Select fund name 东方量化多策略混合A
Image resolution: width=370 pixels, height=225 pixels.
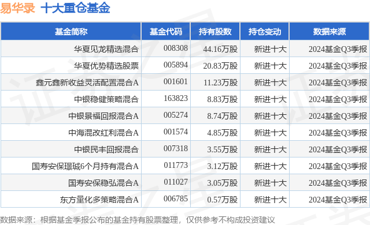(99, 200)
